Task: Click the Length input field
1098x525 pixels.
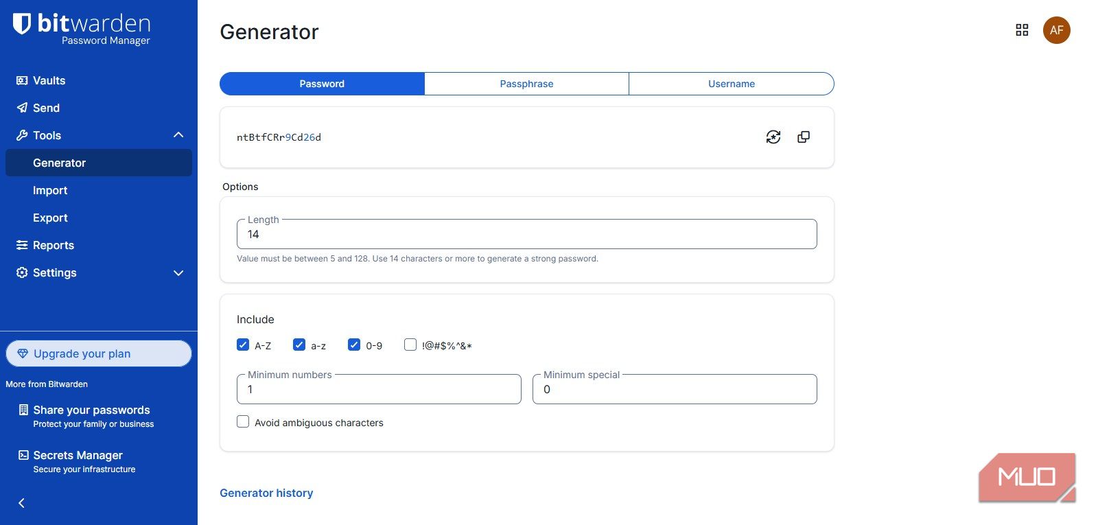Action: 527,234
